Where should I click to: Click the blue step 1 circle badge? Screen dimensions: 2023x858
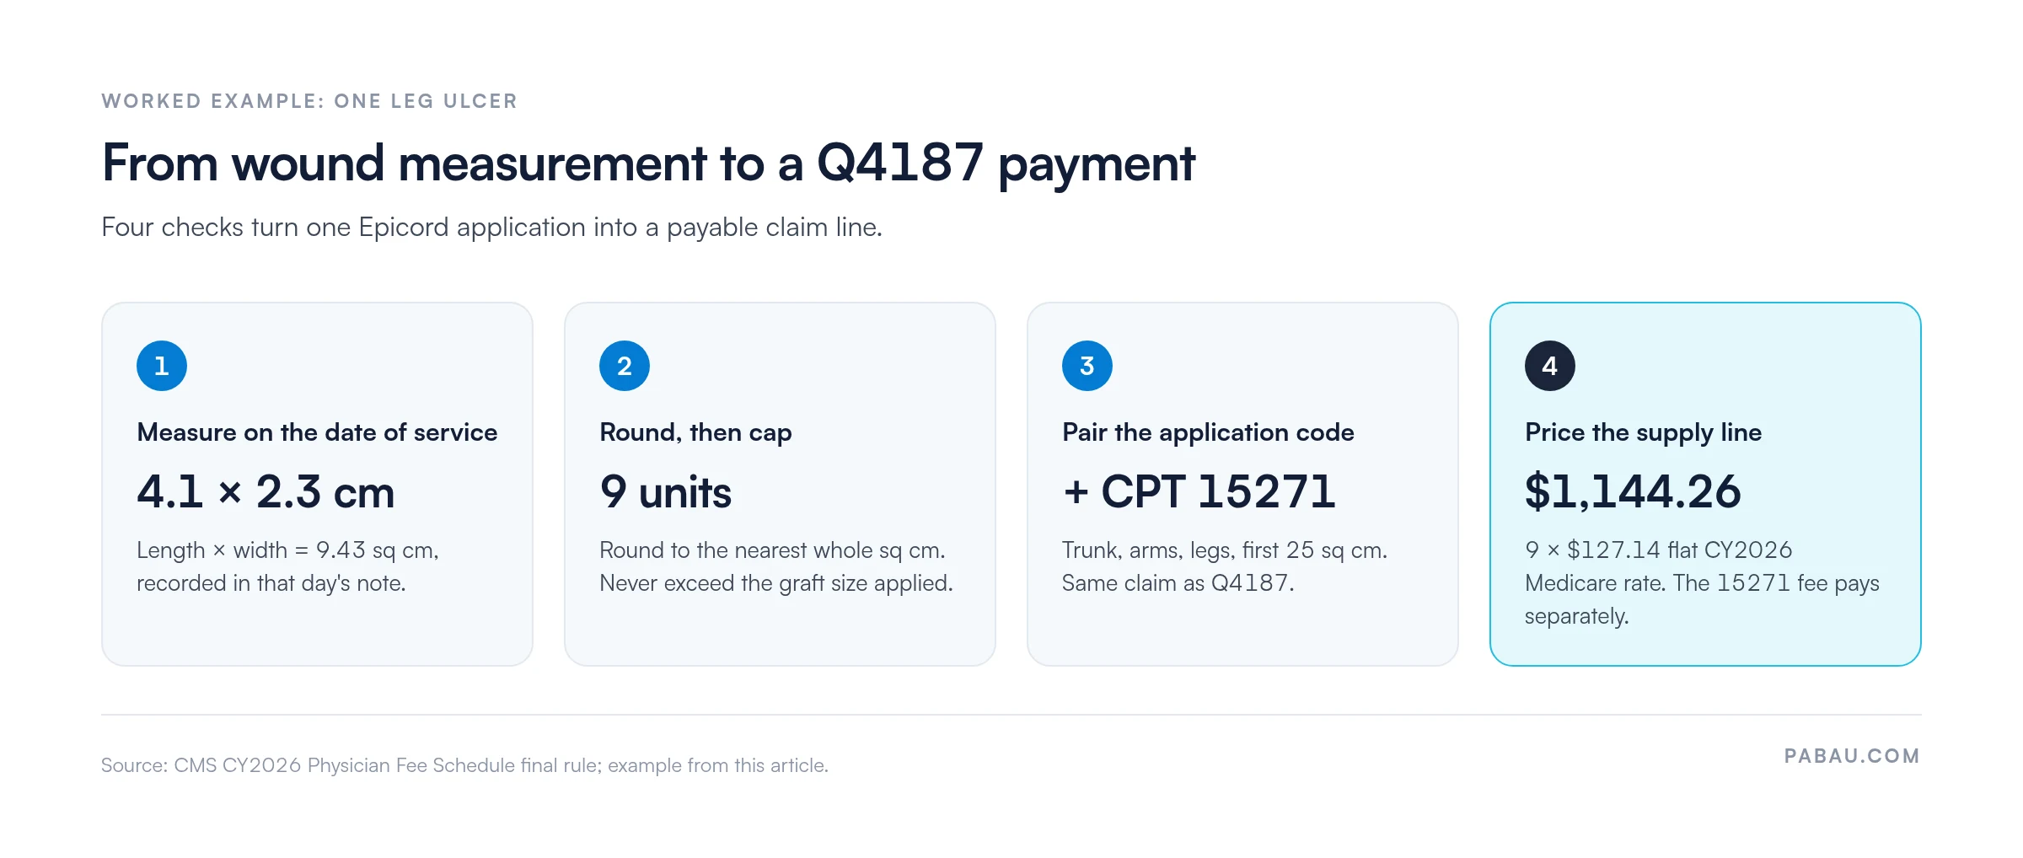point(162,366)
